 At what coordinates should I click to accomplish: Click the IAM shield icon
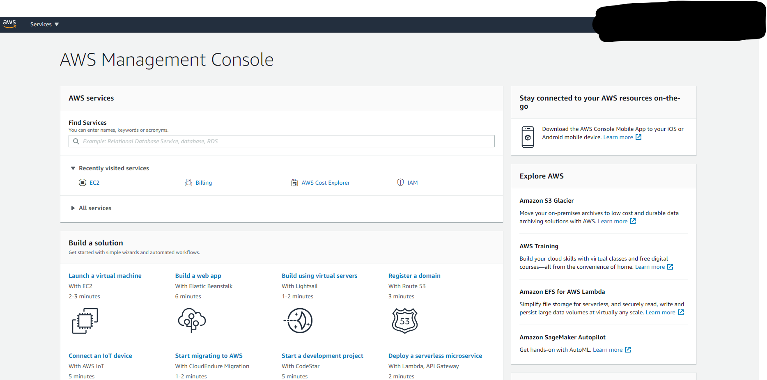click(x=400, y=183)
